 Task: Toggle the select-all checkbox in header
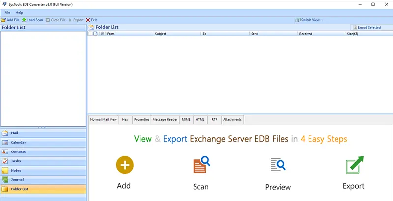pos(90,34)
